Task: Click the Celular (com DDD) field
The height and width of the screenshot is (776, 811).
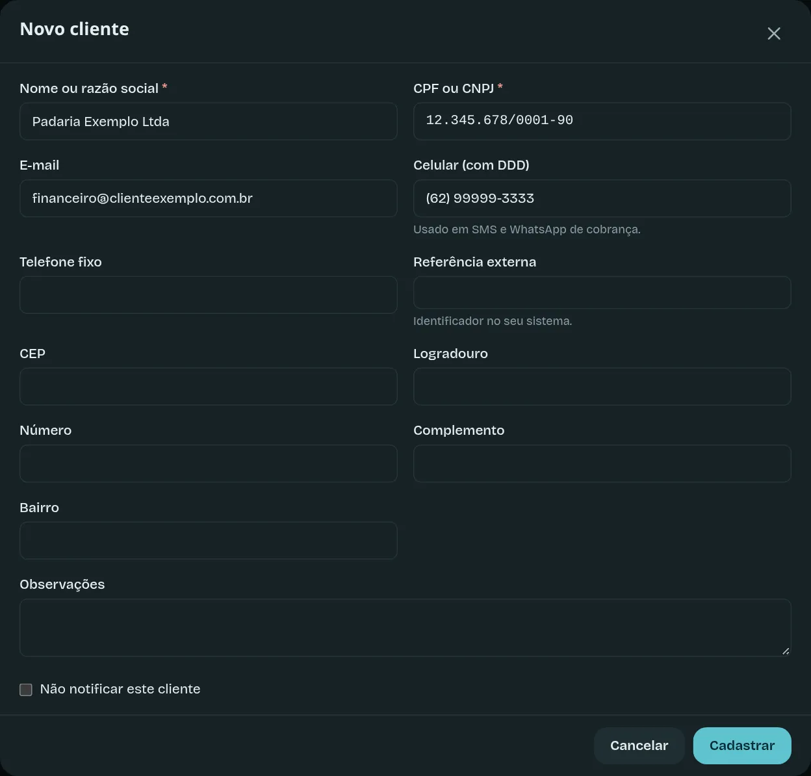Action: [x=602, y=198]
